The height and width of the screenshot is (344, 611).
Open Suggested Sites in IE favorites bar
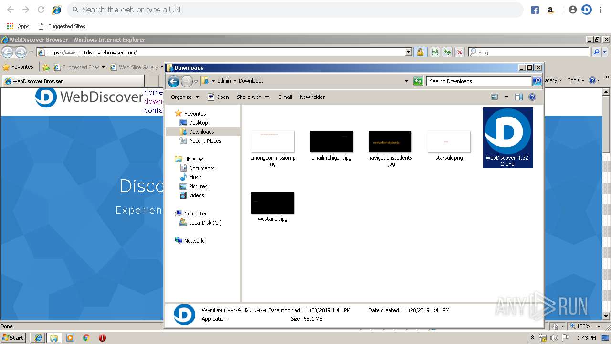[x=79, y=67]
